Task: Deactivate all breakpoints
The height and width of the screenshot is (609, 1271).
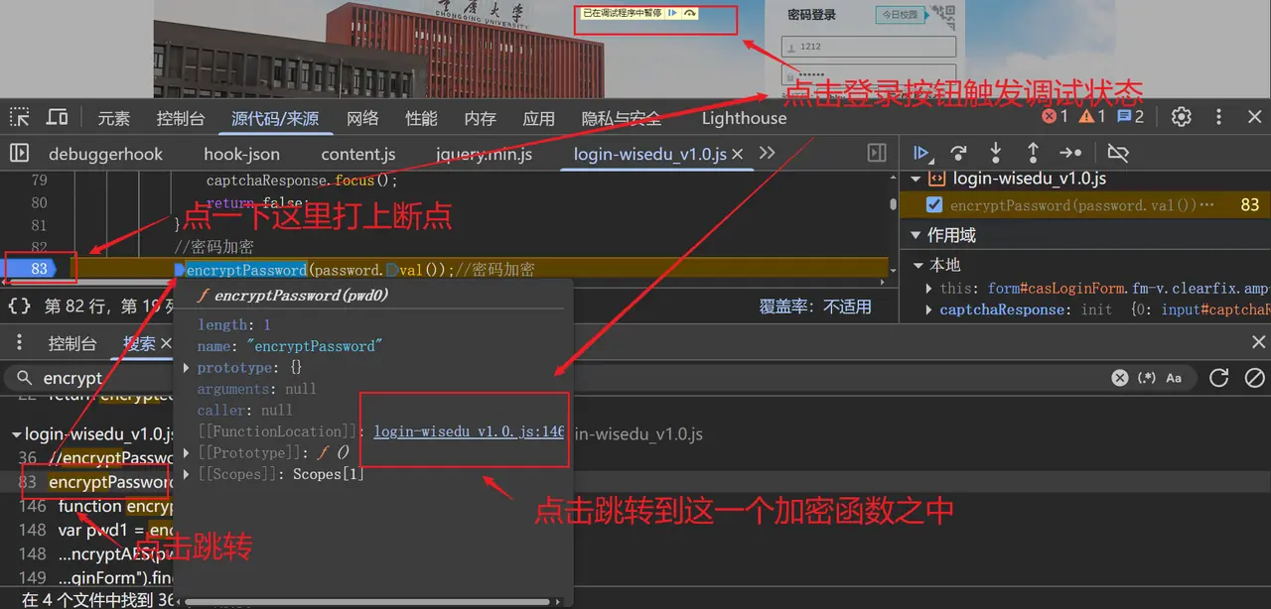Action: coord(1118,153)
